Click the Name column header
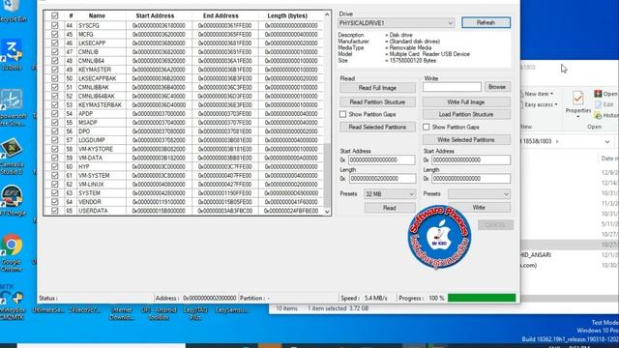The width and height of the screenshot is (619, 348). click(x=97, y=15)
